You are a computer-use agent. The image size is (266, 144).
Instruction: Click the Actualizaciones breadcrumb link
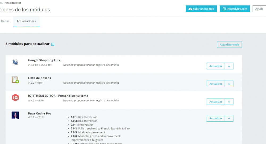coord(13,3)
